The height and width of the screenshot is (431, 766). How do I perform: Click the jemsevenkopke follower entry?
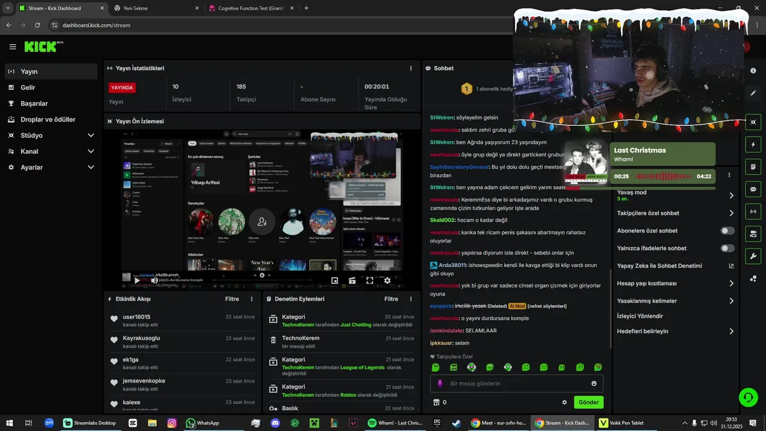pyautogui.click(x=183, y=384)
